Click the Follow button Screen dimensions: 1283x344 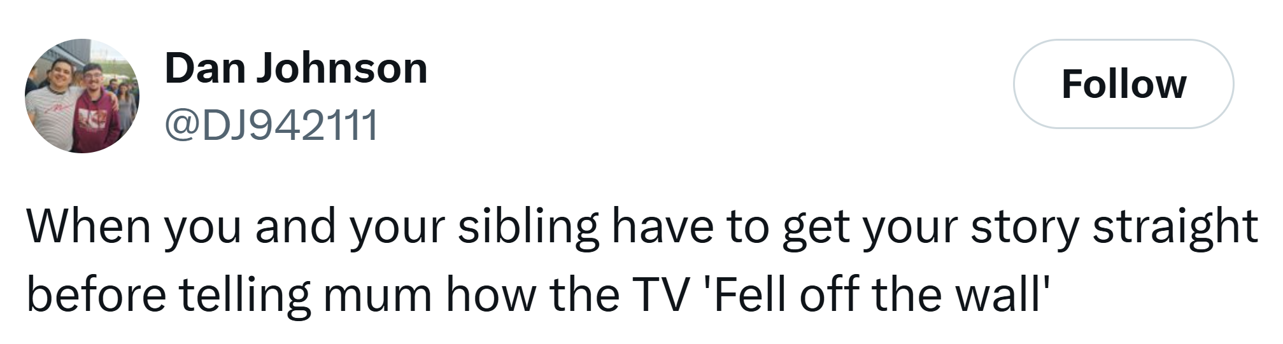pyautogui.click(x=1123, y=84)
